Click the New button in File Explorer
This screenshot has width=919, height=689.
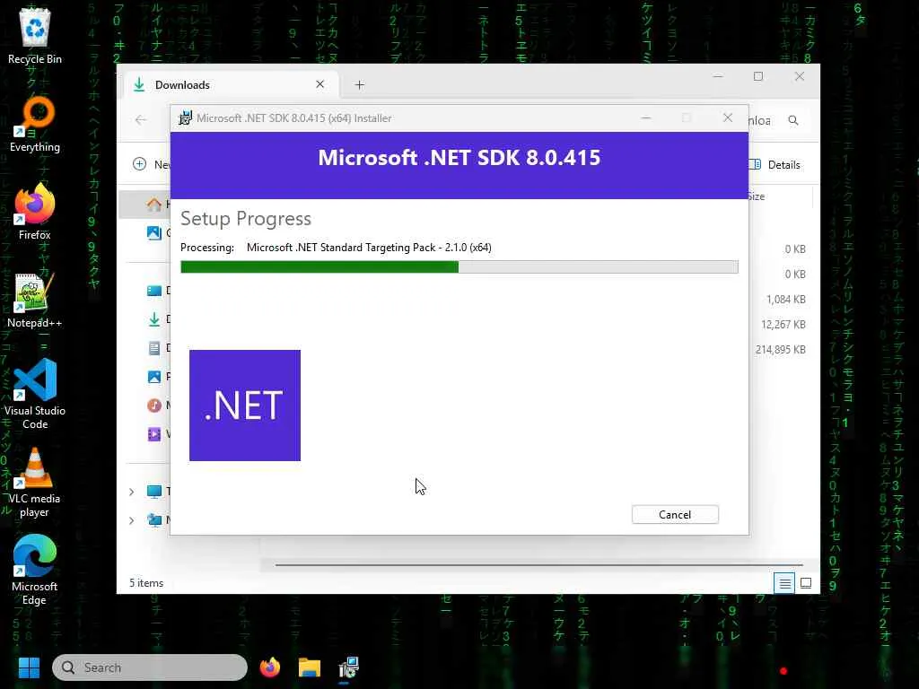tap(151, 165)
